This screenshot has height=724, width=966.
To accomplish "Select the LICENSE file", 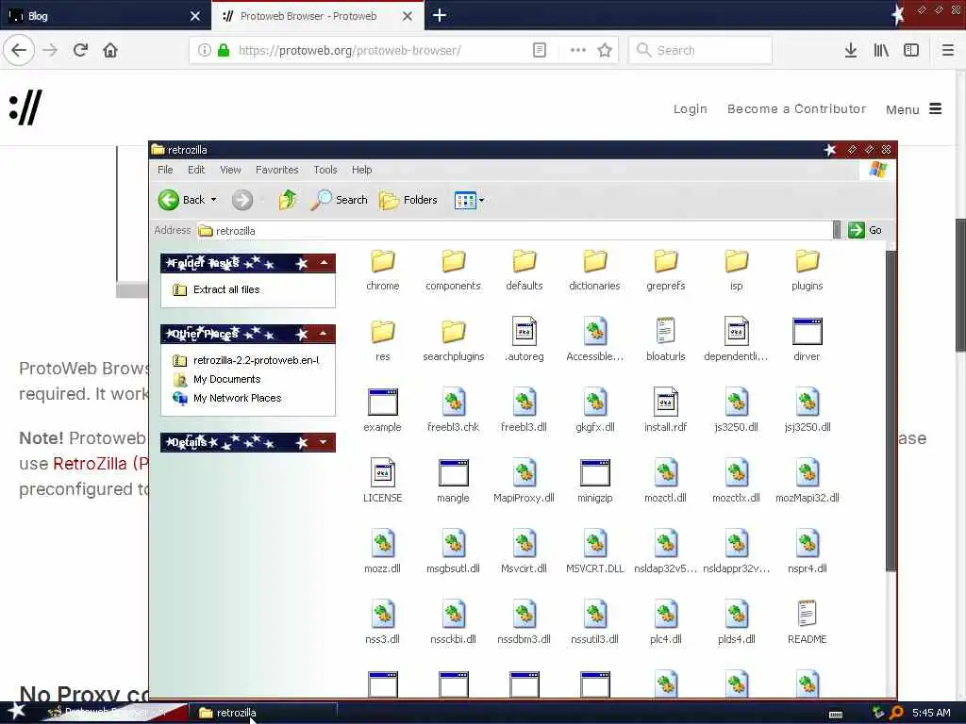I will 383,480.
